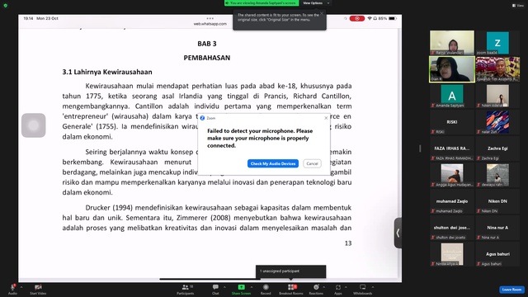Expand chat options arrow beside Chat

224,287
